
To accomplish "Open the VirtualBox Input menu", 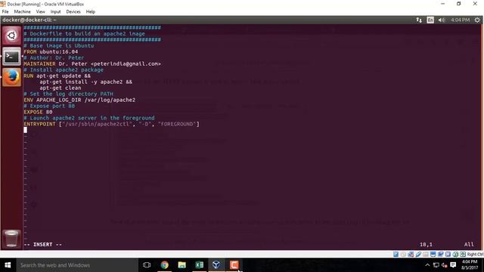I will coord(55,12).
